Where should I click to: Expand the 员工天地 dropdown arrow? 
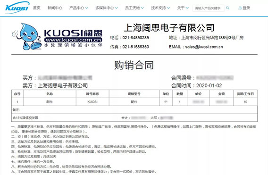coord(142,8)
